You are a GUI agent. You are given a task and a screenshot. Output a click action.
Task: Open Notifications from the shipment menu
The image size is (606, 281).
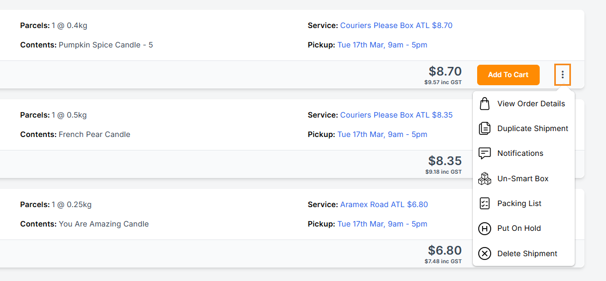pos(520,153)
